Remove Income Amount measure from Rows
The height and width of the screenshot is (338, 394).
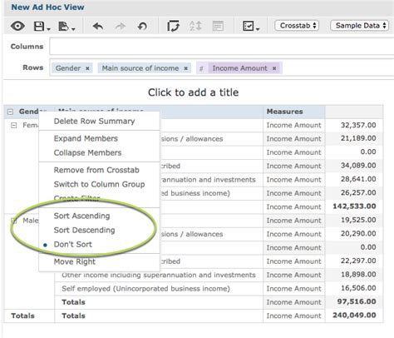click(x=274, y=68)
